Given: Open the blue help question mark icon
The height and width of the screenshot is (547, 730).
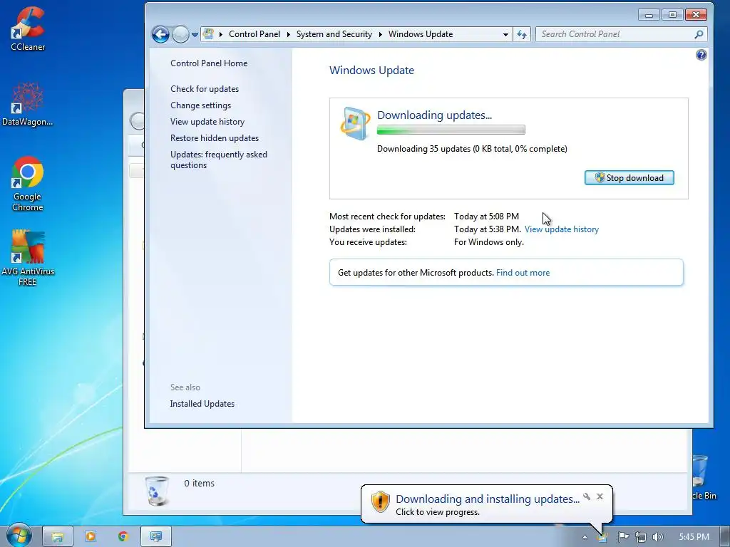Looking at the screenshot, I should click(701, 55).
